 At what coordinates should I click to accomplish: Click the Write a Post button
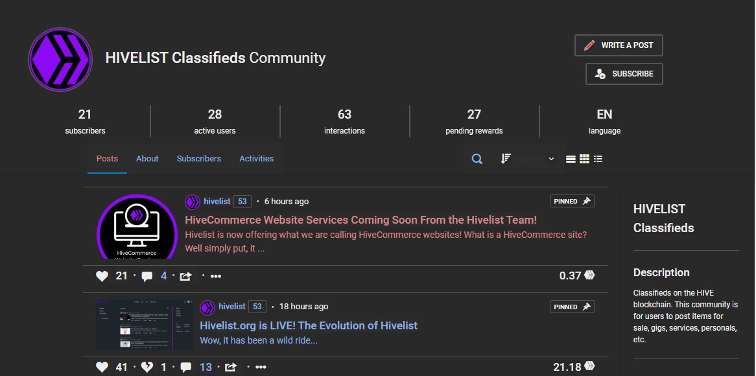619,45
